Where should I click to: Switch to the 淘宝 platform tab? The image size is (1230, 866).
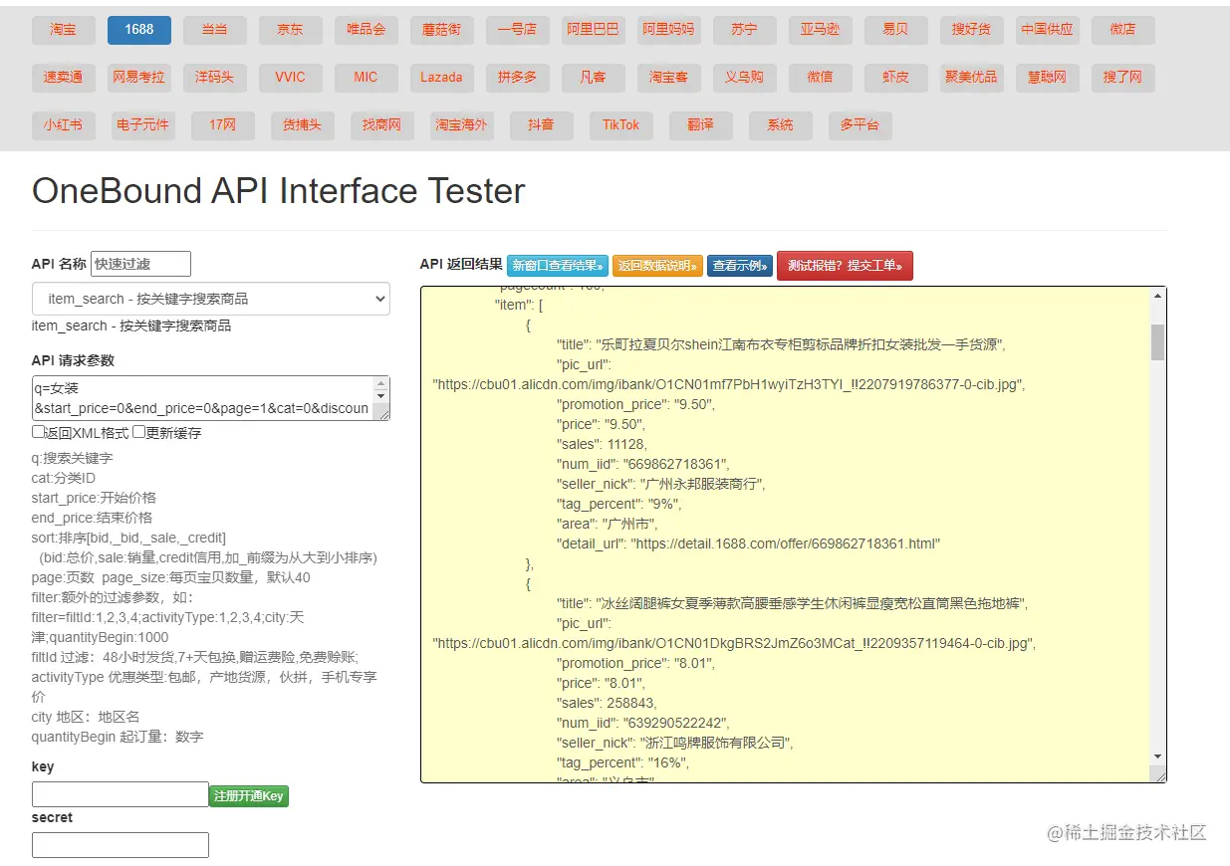pos(64,30)
